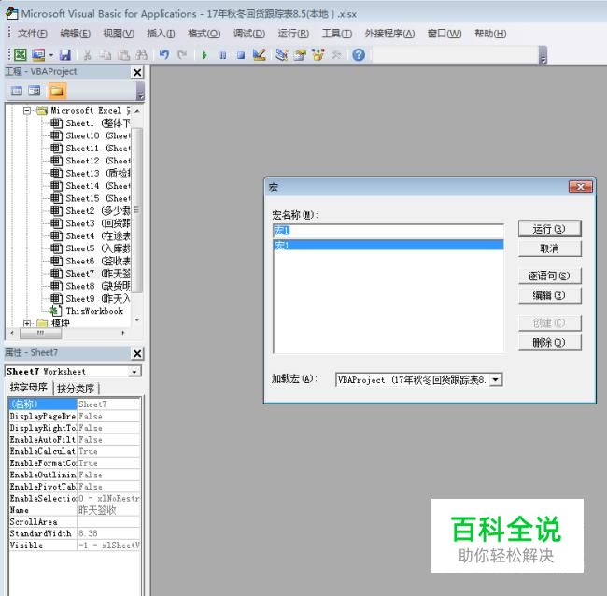
Task: Click the Toolbox toolbar icon
Action: coord(336,55)
